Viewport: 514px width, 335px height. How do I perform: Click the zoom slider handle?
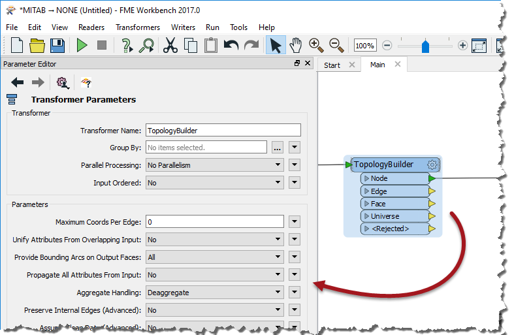425,46
